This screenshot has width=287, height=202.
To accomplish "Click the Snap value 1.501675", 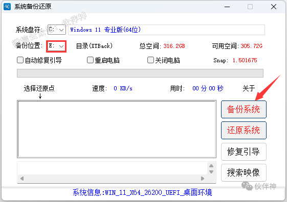I will 245,60.
